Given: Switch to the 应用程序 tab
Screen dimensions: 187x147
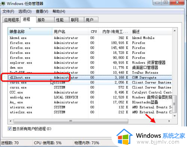Looking at the screenshot, I should click(x=12, y=20).
